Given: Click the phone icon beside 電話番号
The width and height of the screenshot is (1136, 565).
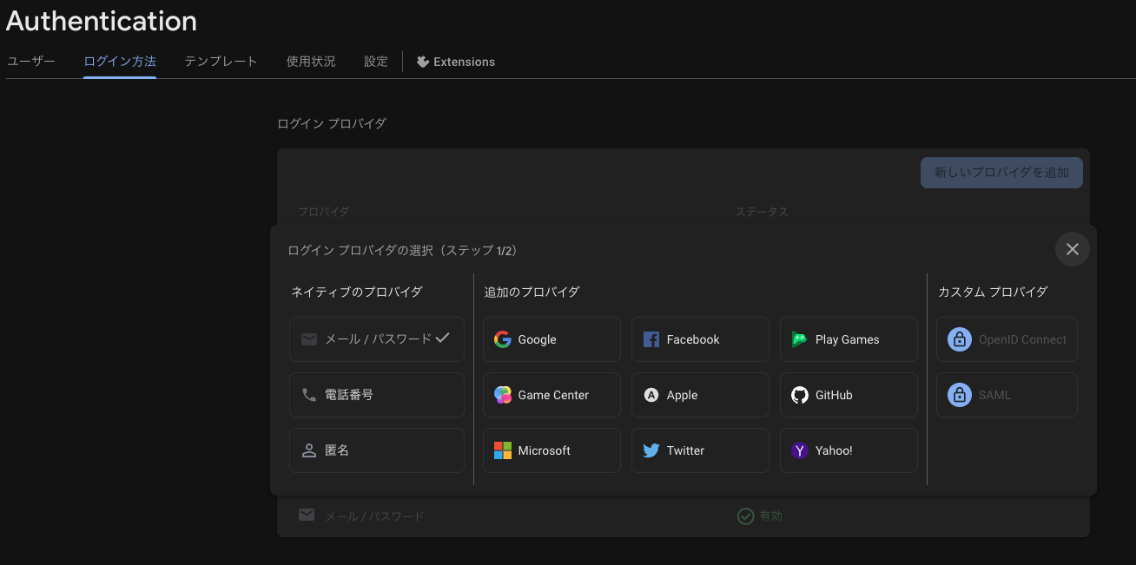Looking at the screenshot, I should pos(309,395).
